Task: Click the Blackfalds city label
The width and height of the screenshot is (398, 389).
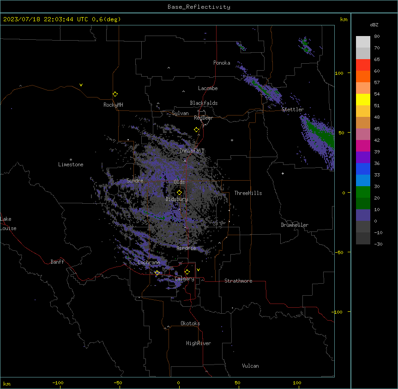Action: click(204, 103)
